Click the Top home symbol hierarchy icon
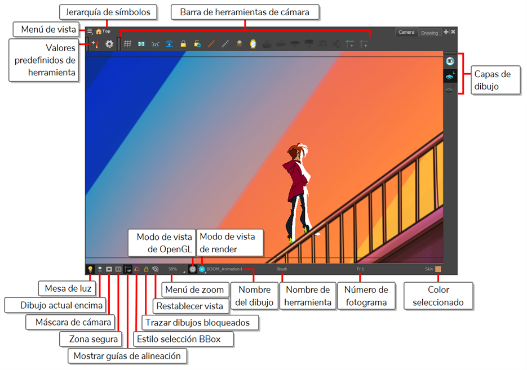This screenshot has height=370, width=527. (99, 31)
